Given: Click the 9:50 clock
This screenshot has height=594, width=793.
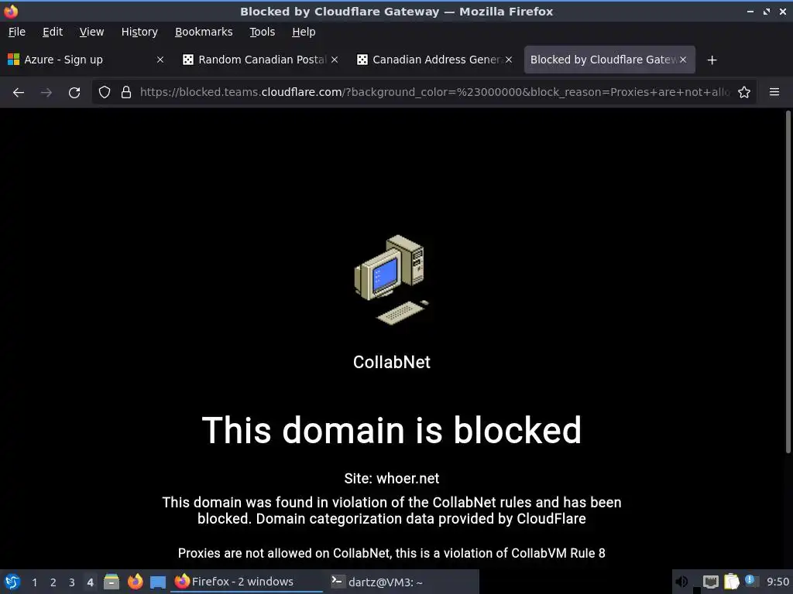Looking at the screenshot, I should click(x=778, y=582).
